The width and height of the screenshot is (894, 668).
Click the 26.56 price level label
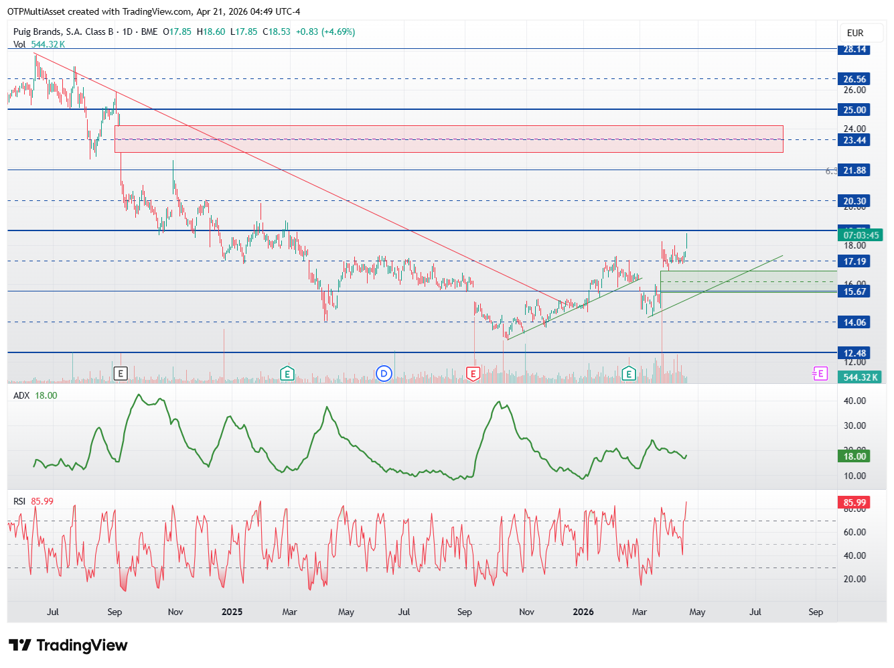click(x=854, y=79)
